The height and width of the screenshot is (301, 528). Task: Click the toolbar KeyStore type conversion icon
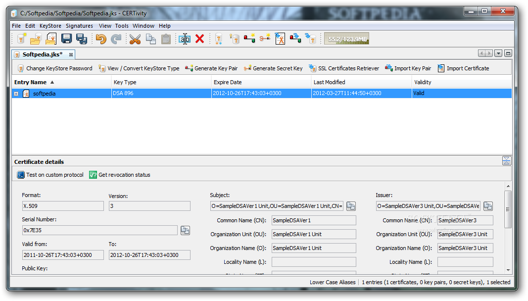[235, 39]
